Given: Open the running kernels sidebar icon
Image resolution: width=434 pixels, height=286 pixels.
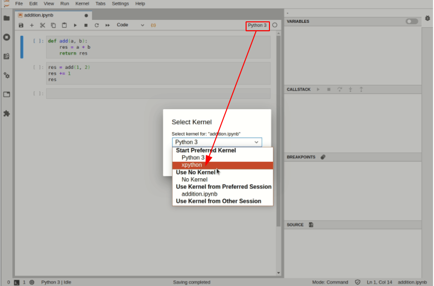Looking at the screenshot, I should pos(6,37).
